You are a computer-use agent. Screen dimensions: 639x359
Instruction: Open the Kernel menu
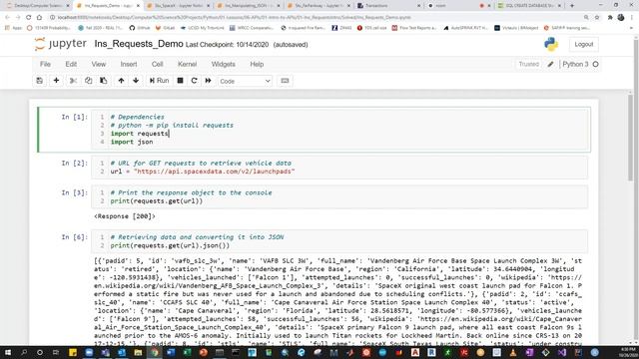(x=187, y=64)
